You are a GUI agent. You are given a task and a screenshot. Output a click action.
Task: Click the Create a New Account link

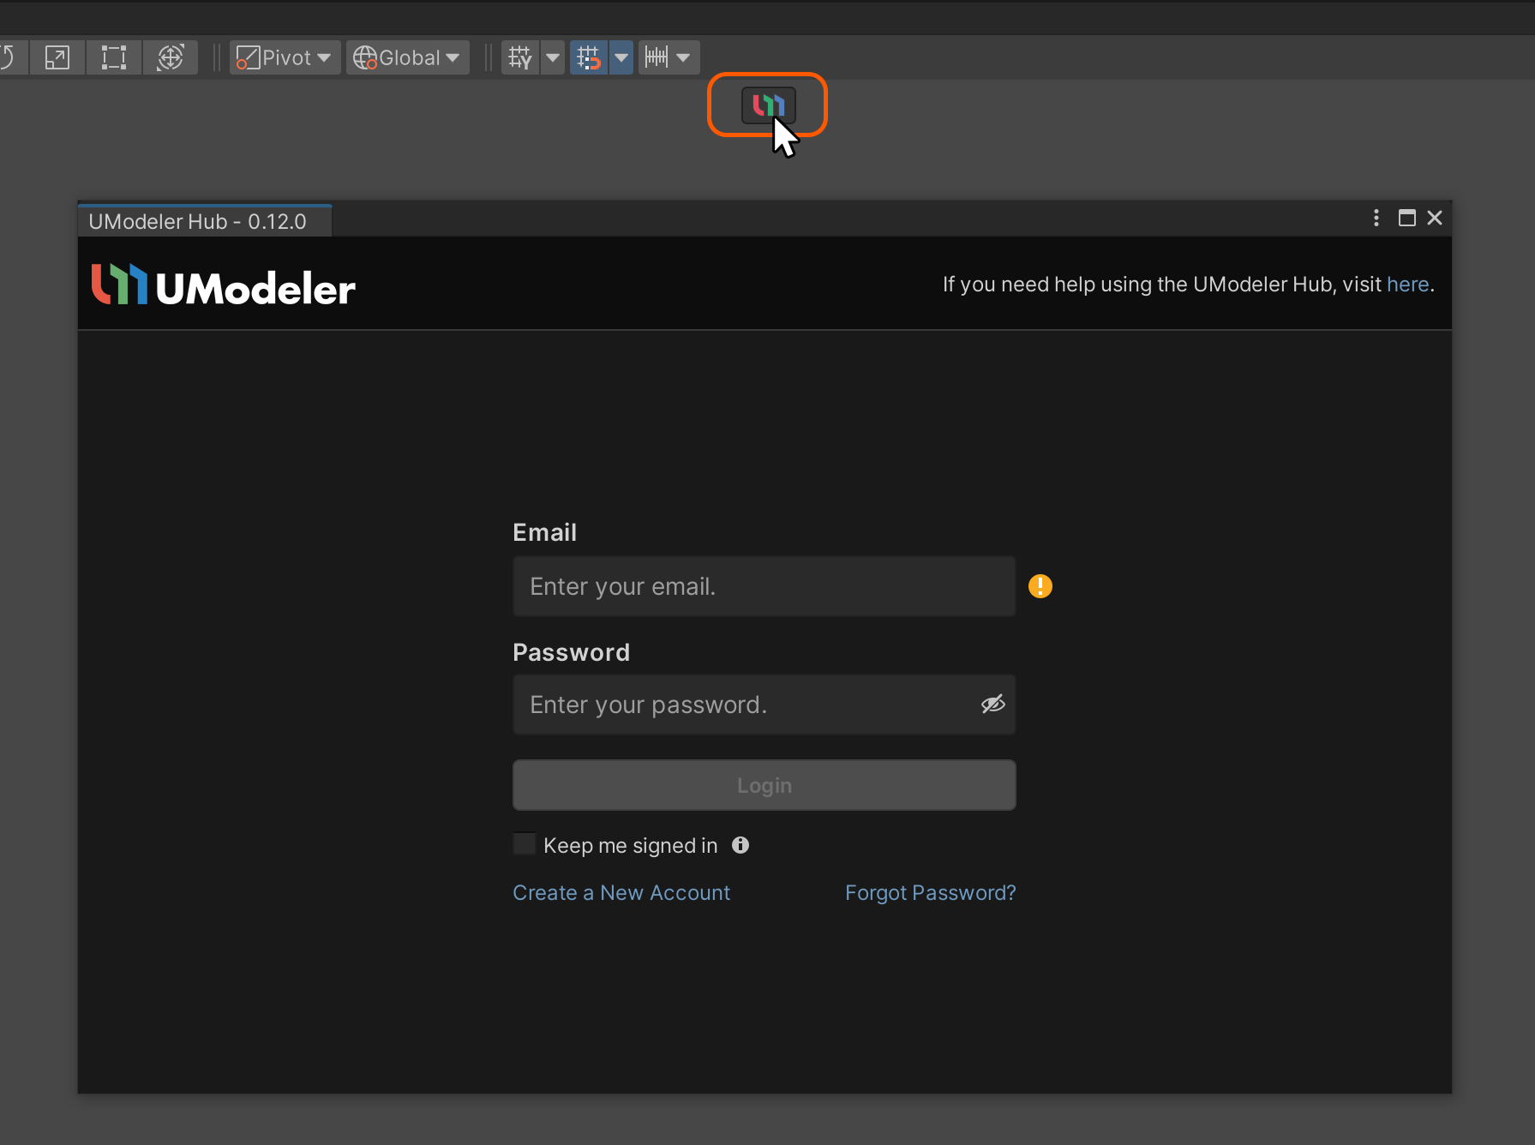coord(621,892)
